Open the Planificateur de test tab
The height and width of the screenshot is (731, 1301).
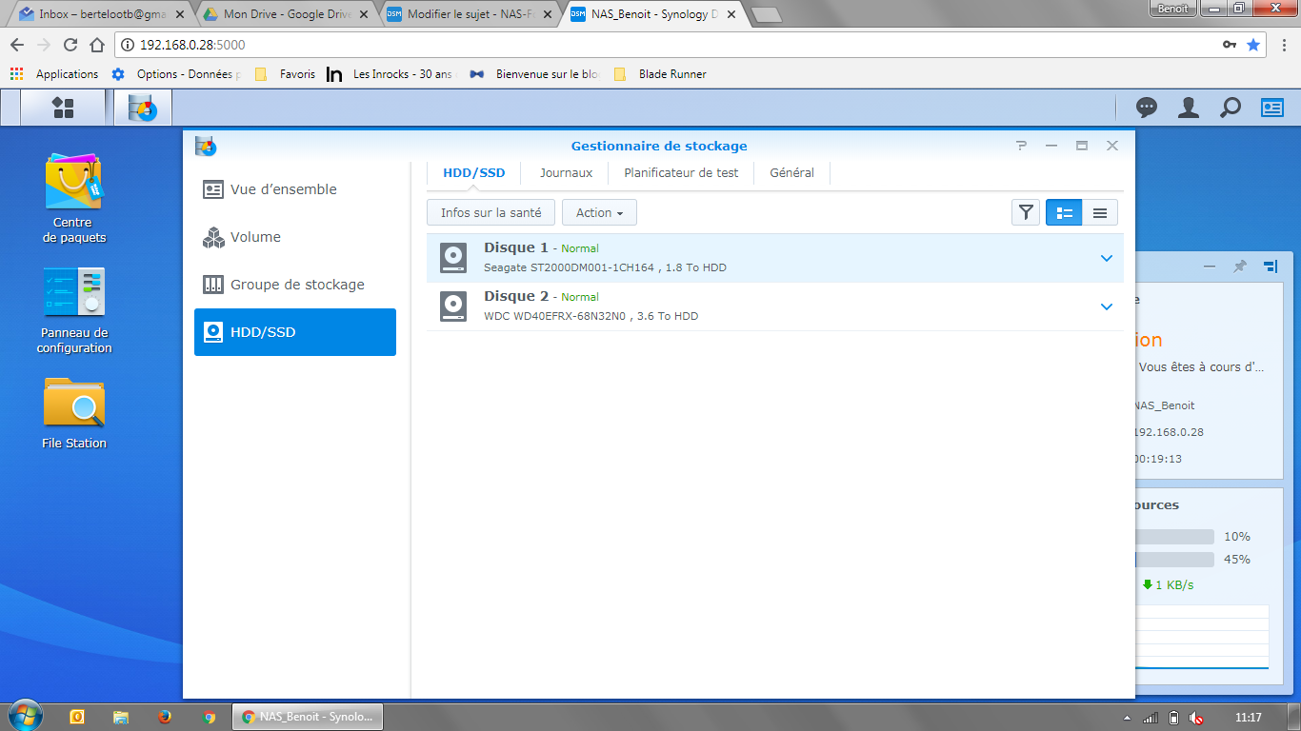click(681, 173)
